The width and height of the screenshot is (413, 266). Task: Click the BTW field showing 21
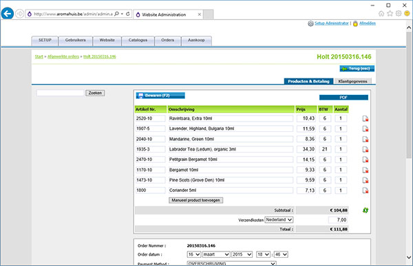click(325, 149)
